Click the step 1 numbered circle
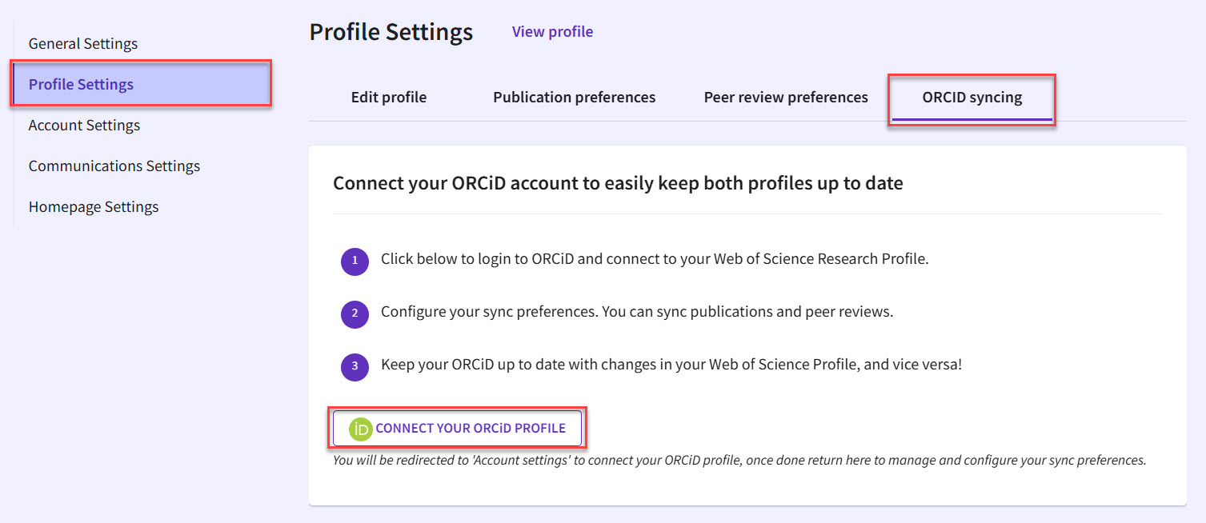 (x=355, y=261)
